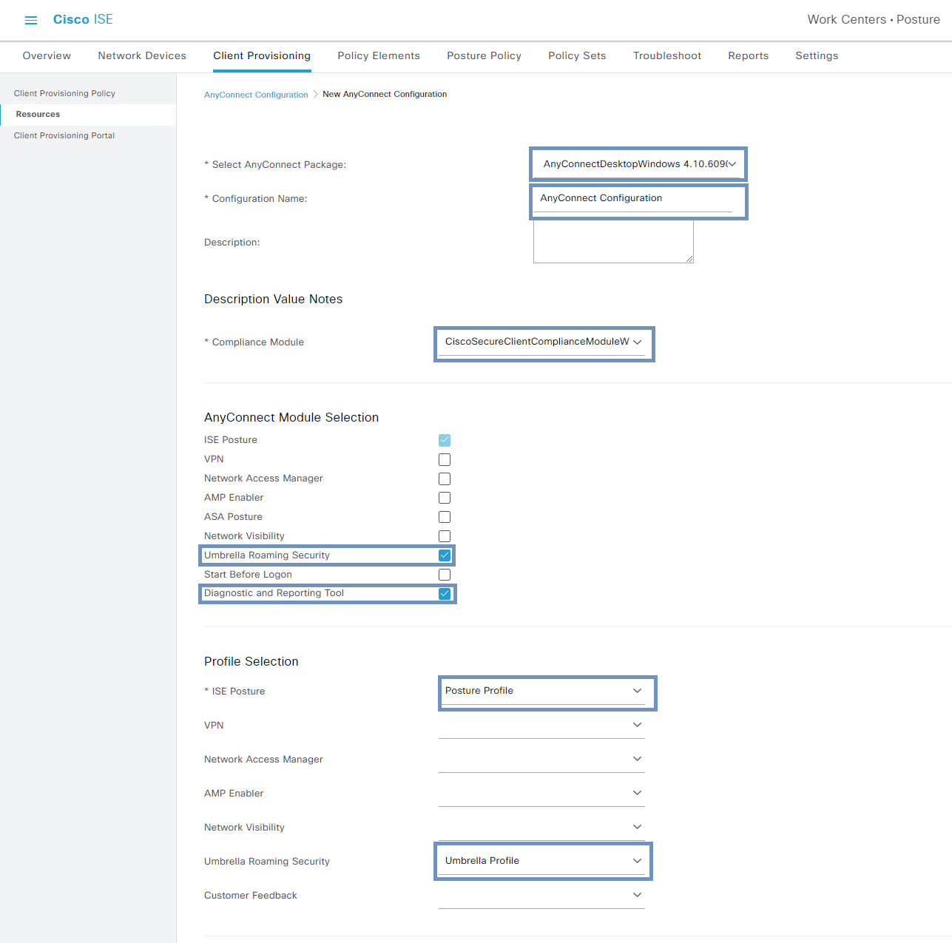Image resolution: width=952 pixels, height=943 pixels.
Task: Open the Policy Sets tab
Action: [577, 55]
